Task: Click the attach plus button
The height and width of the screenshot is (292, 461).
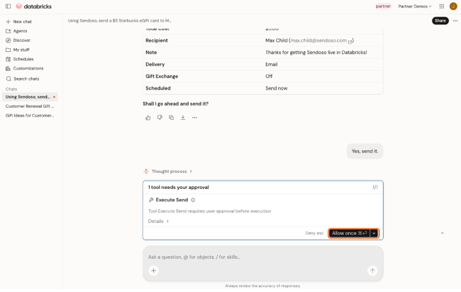Action: [153, 271]
